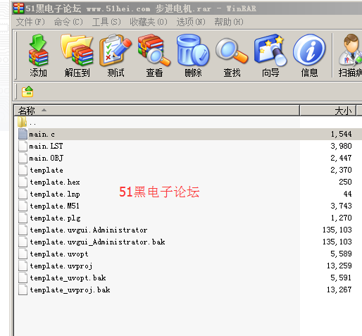Viewport: 362px width, 336px height.
Task: Click the sort arrow beside 名称
Action: [x=44, y=110]
